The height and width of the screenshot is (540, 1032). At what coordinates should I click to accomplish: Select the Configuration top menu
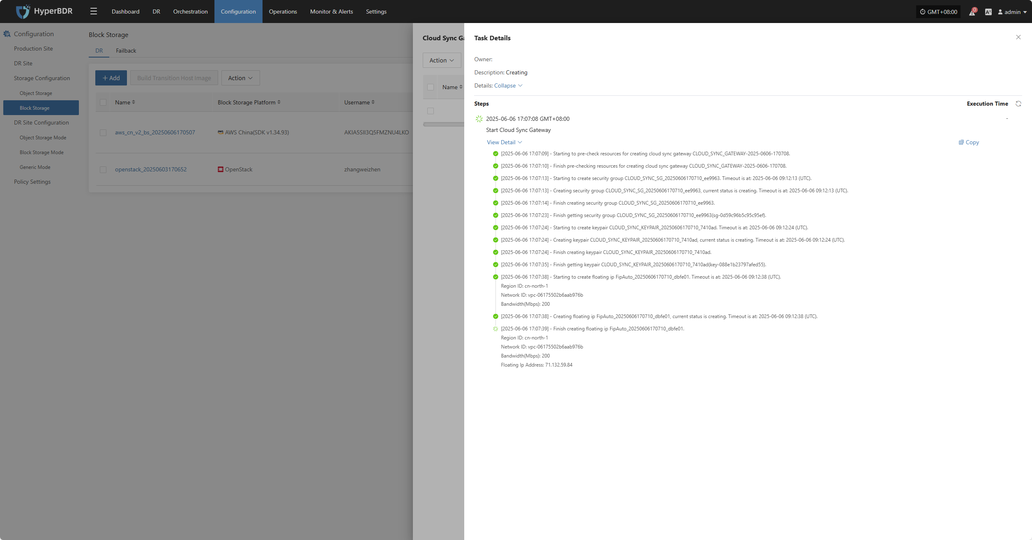[238, 12]
